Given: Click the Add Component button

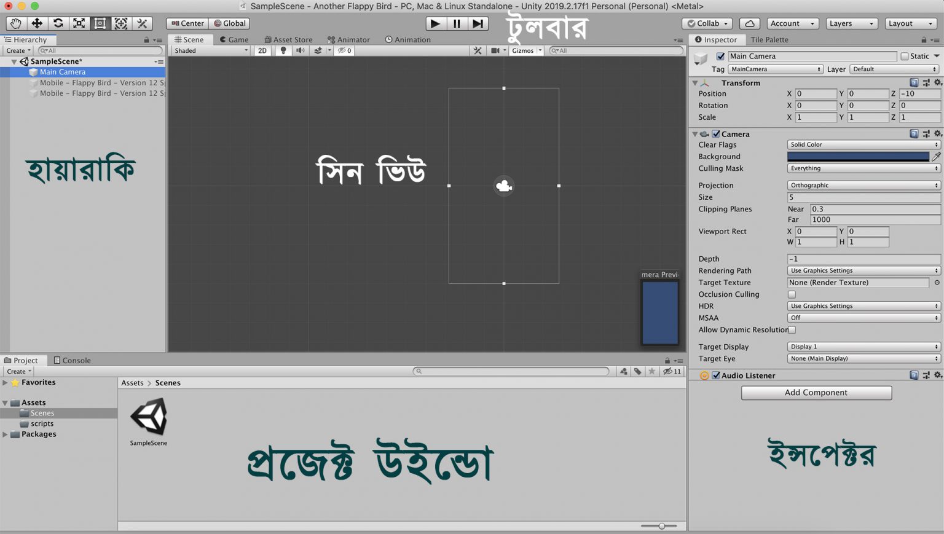Looking at the screenshot, I should point(816,393).
